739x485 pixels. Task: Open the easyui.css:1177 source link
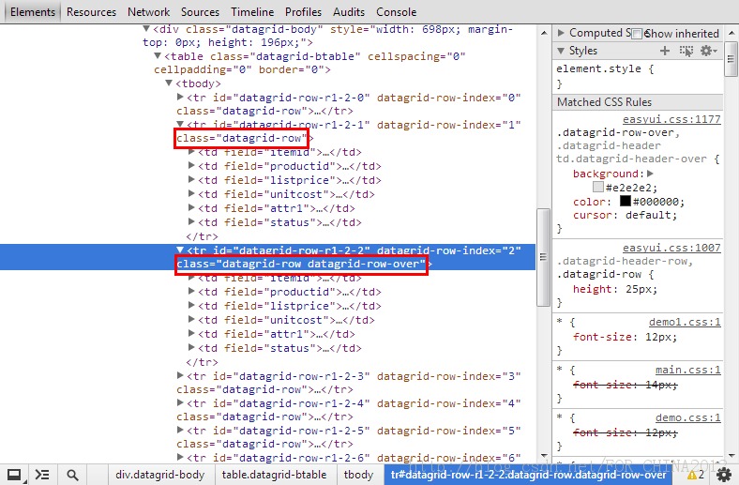pos(671,119)
